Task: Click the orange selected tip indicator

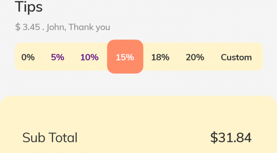Action: (125, 57)
